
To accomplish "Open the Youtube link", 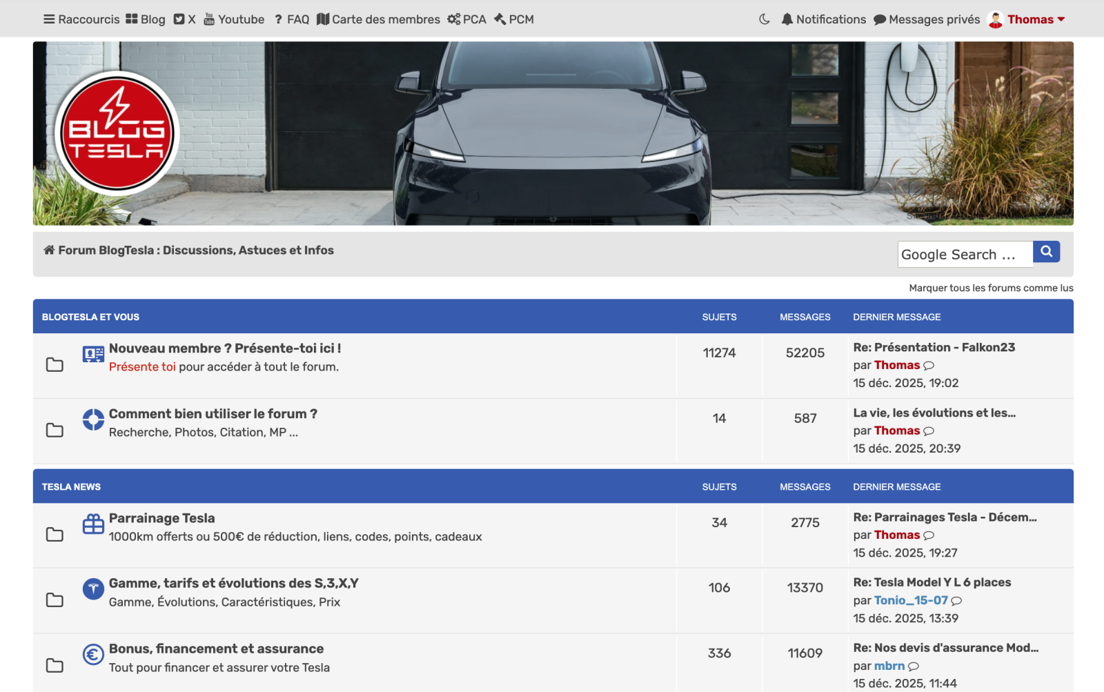I will pos(234,19).
